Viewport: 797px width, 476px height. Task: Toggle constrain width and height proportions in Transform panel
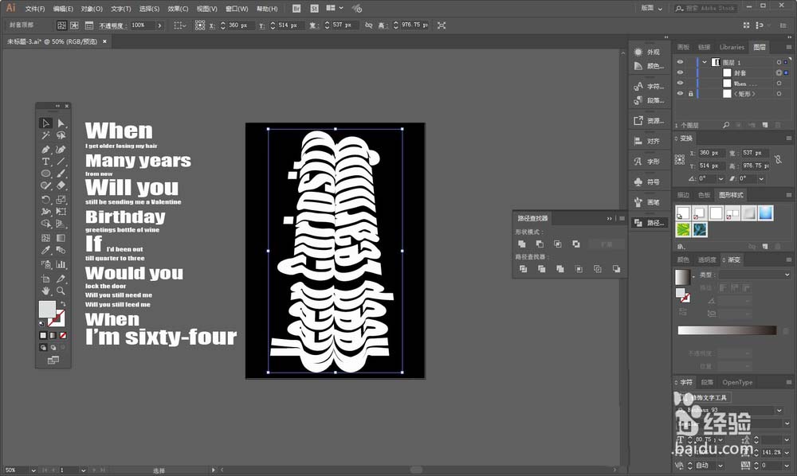[778, 159]
